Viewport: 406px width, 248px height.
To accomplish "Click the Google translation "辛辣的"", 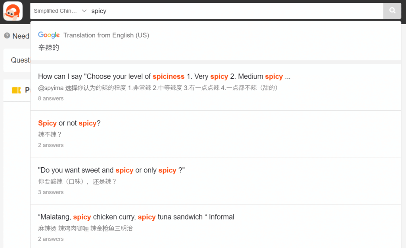I will [x=49, y=48].
